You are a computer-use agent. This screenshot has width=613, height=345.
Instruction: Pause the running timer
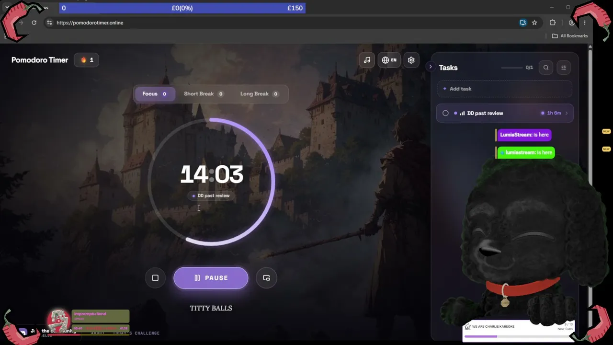pos(211,278)
